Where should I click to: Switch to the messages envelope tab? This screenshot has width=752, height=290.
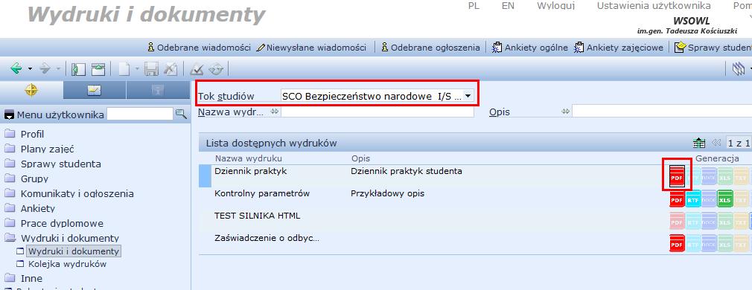tap(95, 90)
